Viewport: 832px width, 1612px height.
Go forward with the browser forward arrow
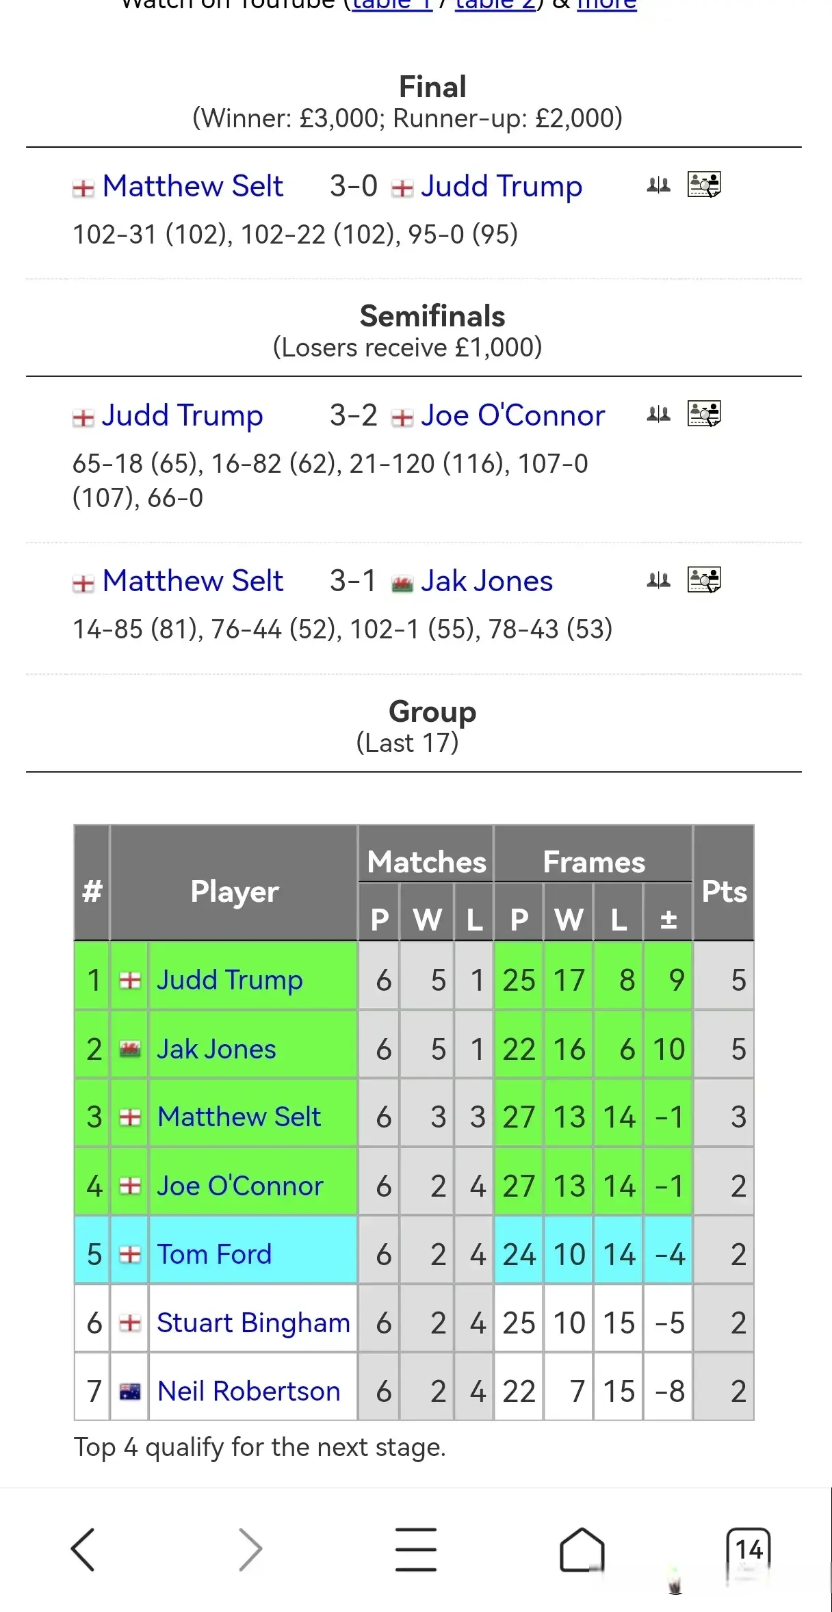pyautogui.click(x=250, y=1550)
